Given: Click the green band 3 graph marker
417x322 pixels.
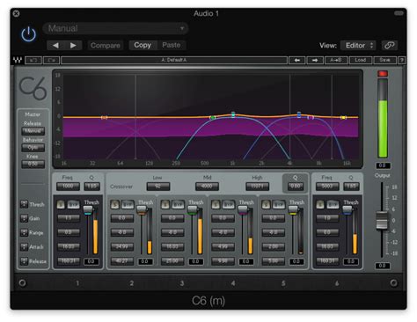Looking at the screenshot, I should [x=212, y=118].
